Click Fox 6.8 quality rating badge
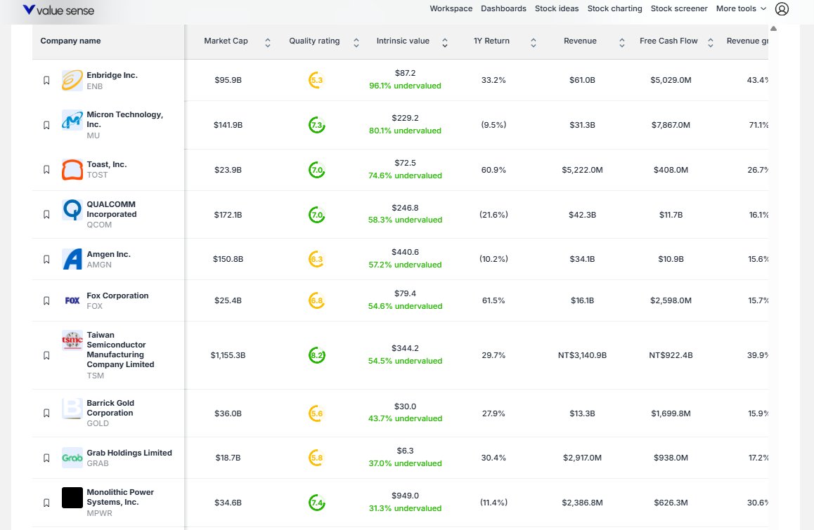The image size is (814, 530). tap(316, 300)
